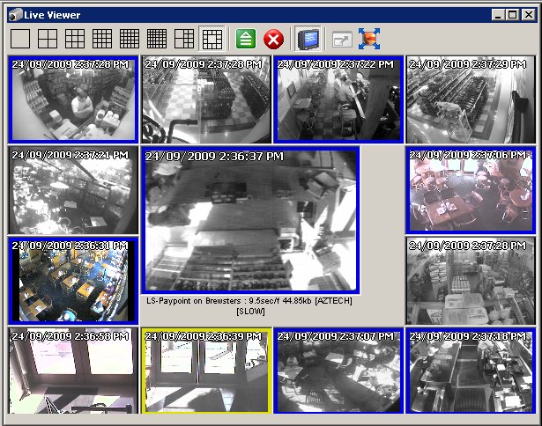Select the camera feed timestamped 2:37:29 PM
The width and height of the screenshot is (542, 426).
click(x=470, y=99)
